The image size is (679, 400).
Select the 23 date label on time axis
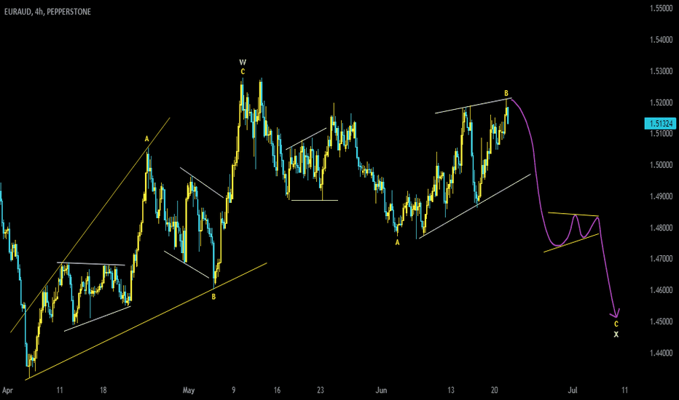click(x=320, y=390)
